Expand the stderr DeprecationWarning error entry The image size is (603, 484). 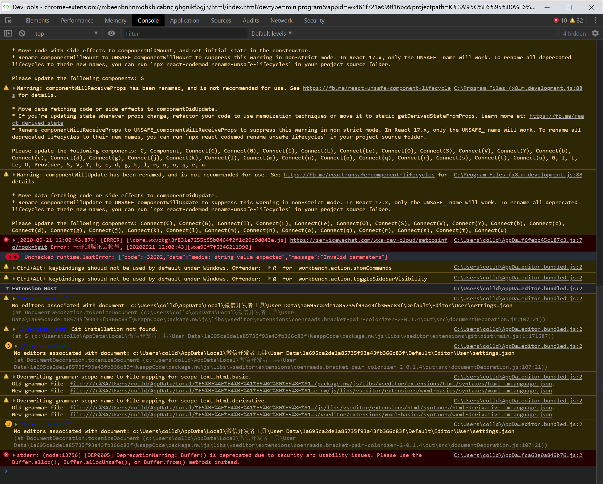click(14, 455)
